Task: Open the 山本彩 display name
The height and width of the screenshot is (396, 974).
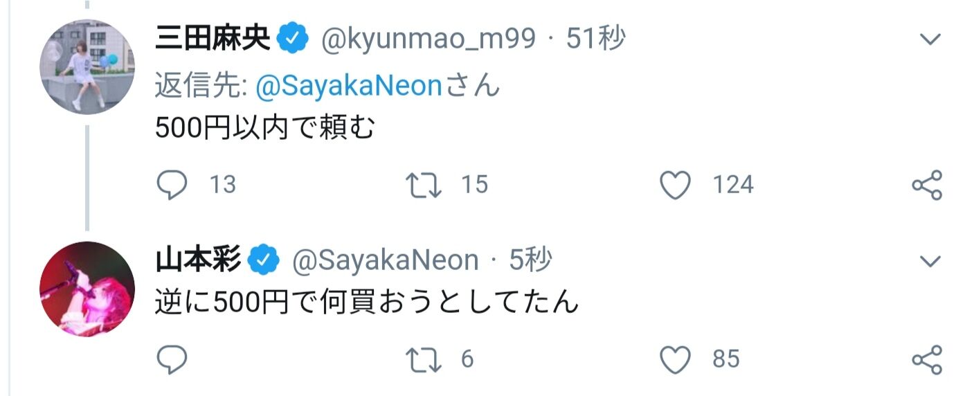Action: pyautogui.click(x=198, y=261)
